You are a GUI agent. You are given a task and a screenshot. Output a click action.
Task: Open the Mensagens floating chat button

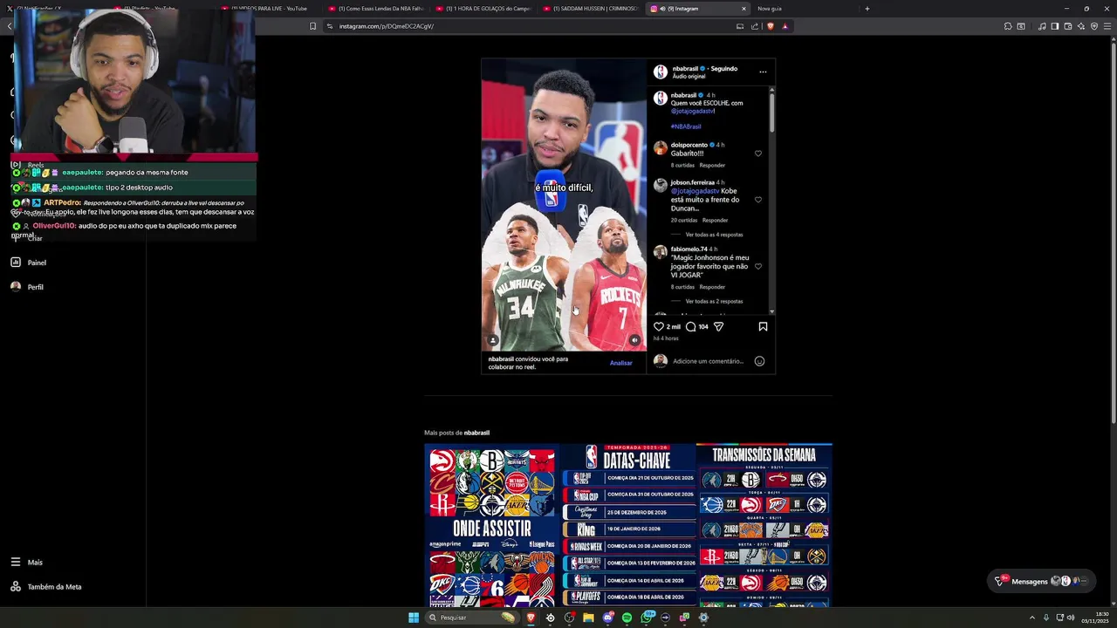[x=1040, y=581]
